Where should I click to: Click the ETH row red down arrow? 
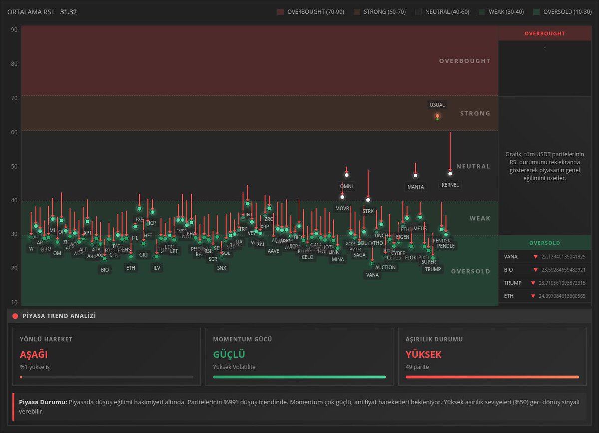click(535, 296)
